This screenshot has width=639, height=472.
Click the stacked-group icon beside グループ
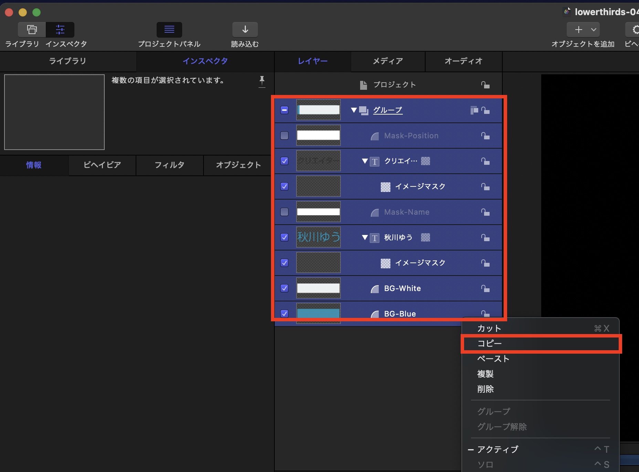pos(364,110)
